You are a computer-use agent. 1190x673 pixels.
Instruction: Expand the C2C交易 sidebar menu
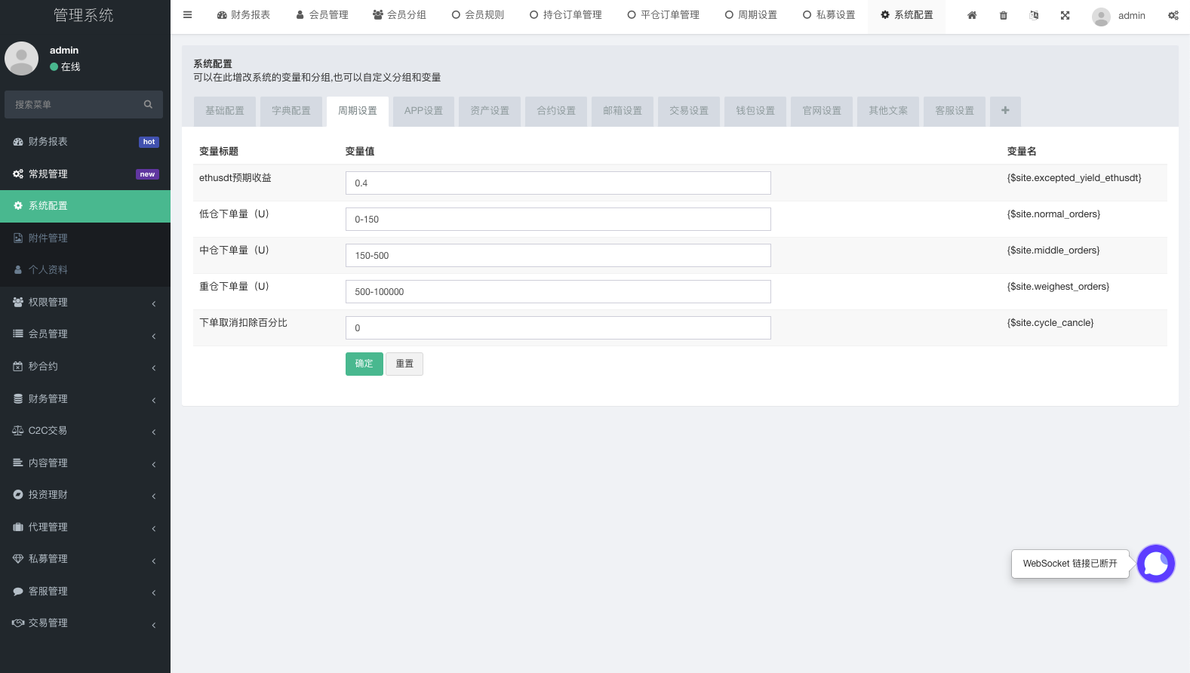pyautogui.click(x=85, y=430)
